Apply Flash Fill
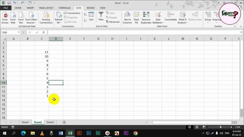This screenshot has width=244, height=137. coord(136,18)
